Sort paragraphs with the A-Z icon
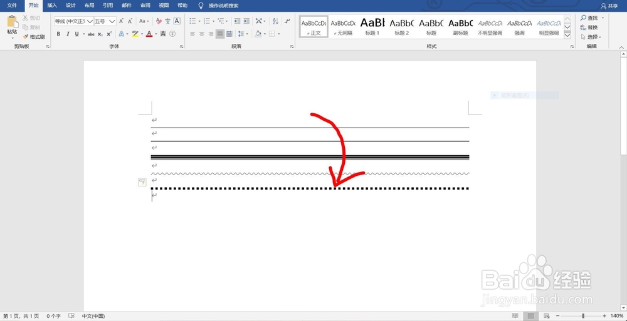627x321 pixels. click(x=275, y=21)
